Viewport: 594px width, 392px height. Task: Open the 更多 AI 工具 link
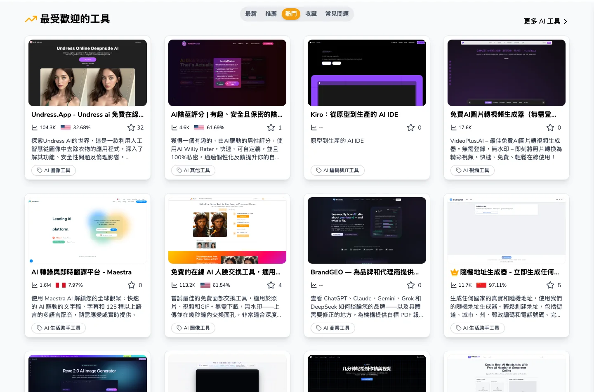click(x=545, y=21)
